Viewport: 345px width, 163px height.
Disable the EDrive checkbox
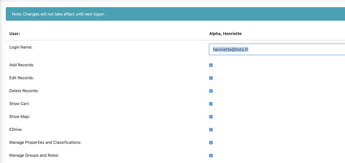click(211, 130)
